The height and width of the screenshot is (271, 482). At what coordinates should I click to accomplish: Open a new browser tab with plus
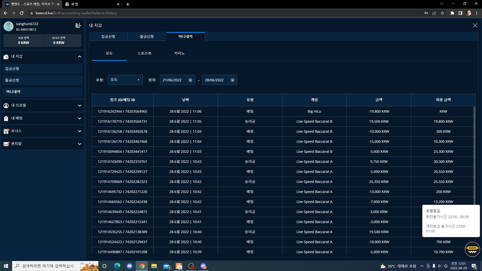click(x=128, y=4)
